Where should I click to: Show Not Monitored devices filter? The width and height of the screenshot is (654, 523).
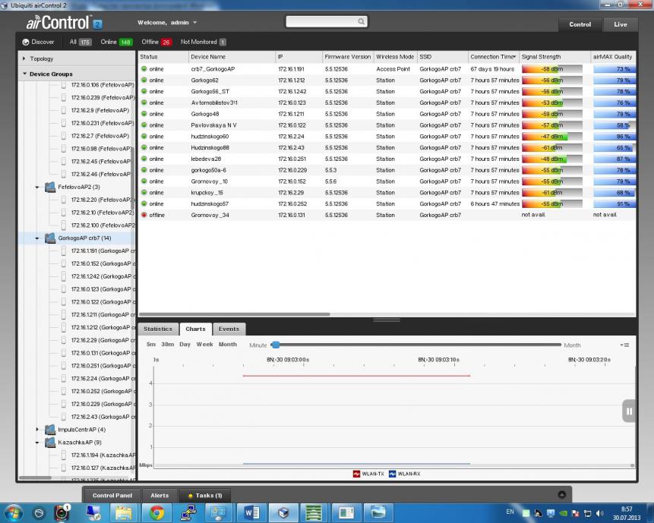203,43
